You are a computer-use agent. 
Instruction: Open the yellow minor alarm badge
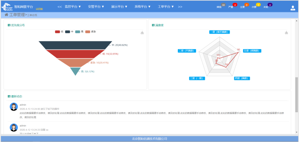click(x=258, y=5)
